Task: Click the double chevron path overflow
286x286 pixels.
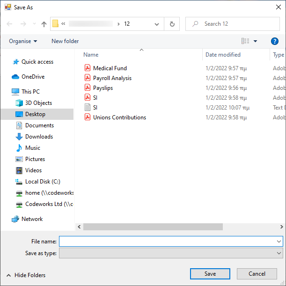Action: point(63,24)
